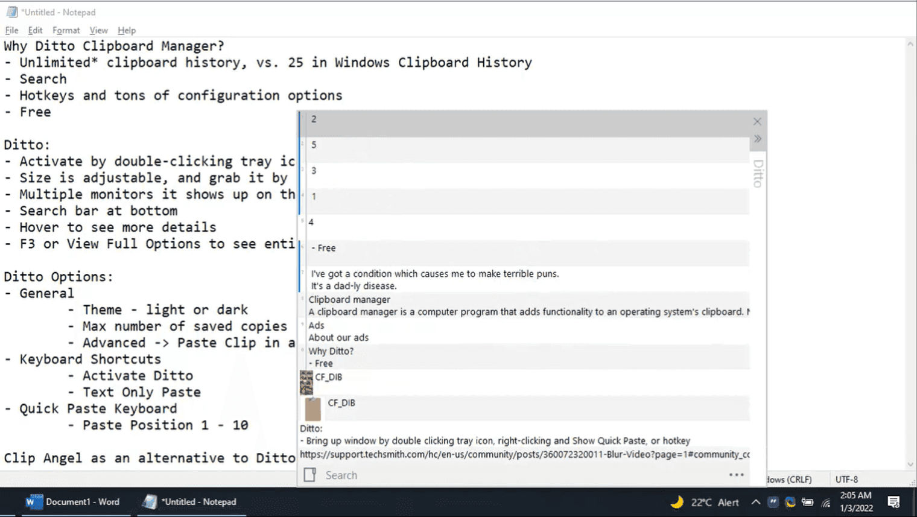Click the Notepad icon in the title bar
This screenshot has width=917, height=517.
tap(11, 12)
